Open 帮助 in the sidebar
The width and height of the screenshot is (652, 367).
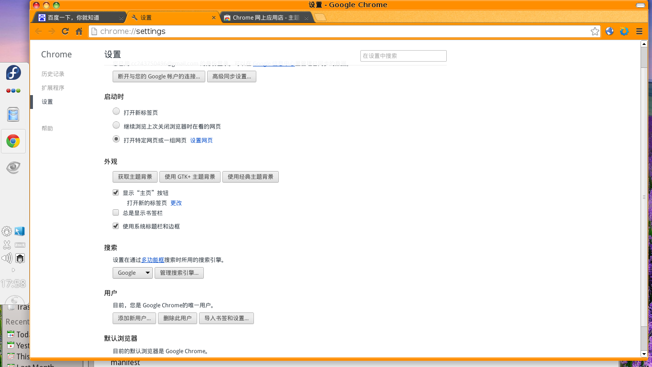coord(47,129)
